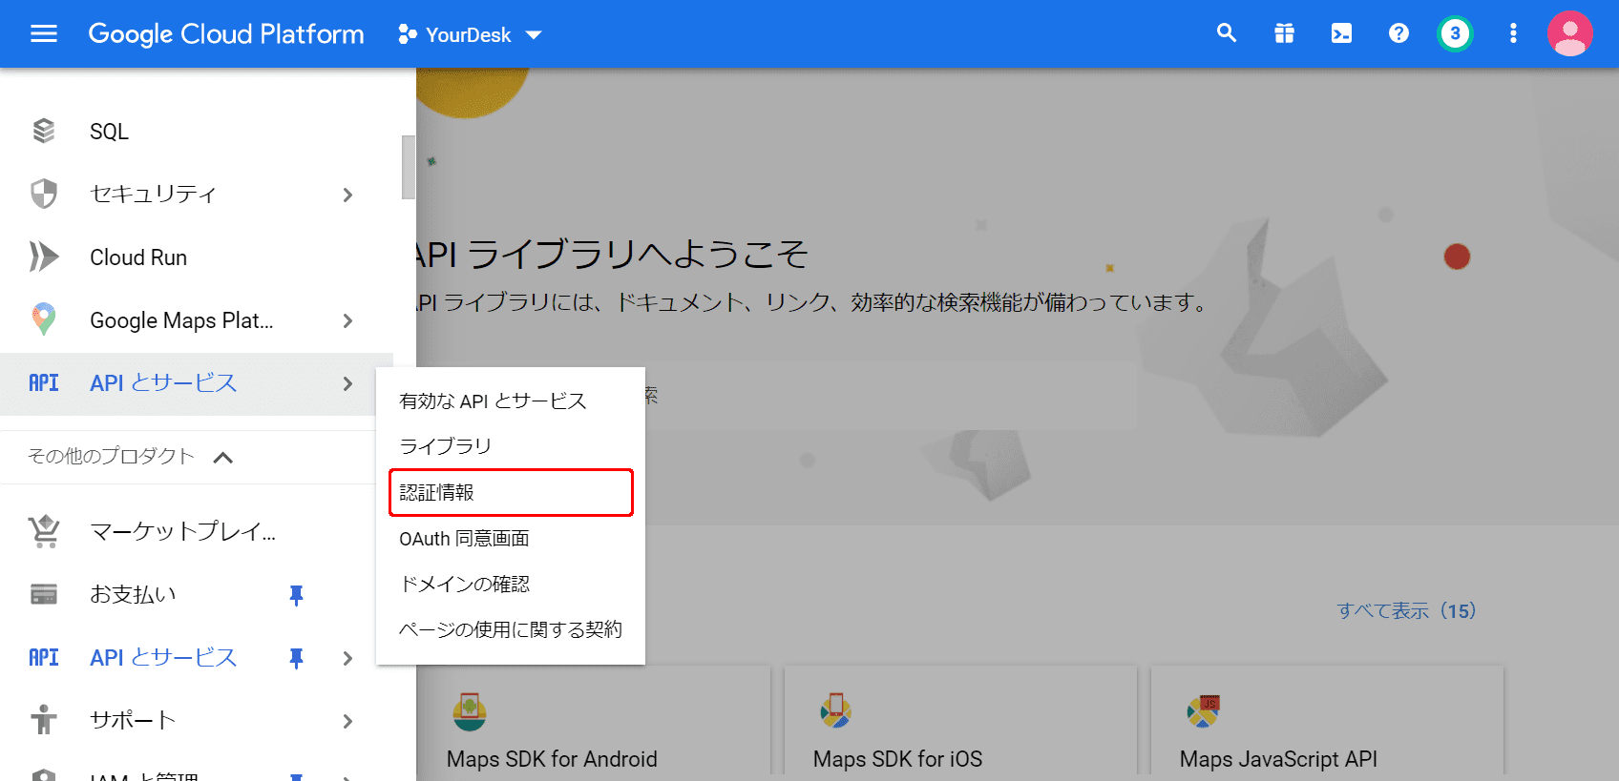This screenshot has width=1619, height=781.
Task: Select ページの使用に関する契約 from the submenu
Action: coord(511,630)
